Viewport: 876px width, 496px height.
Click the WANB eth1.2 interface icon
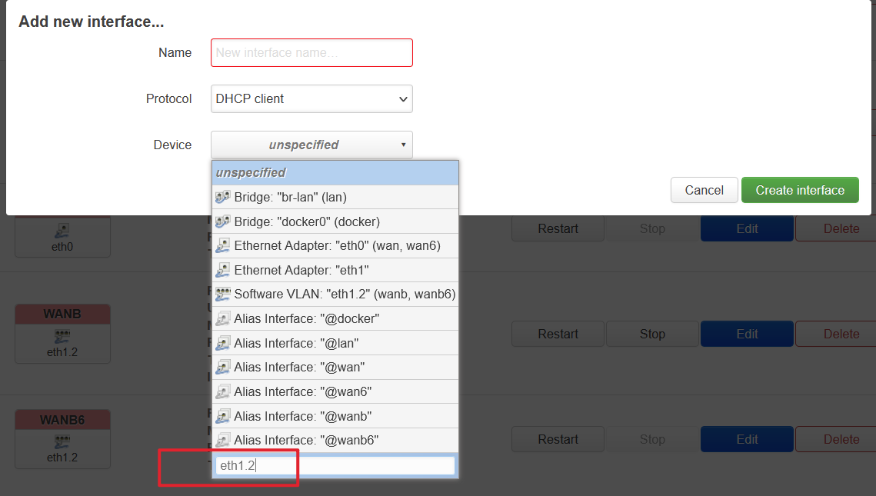coord(63,337)
